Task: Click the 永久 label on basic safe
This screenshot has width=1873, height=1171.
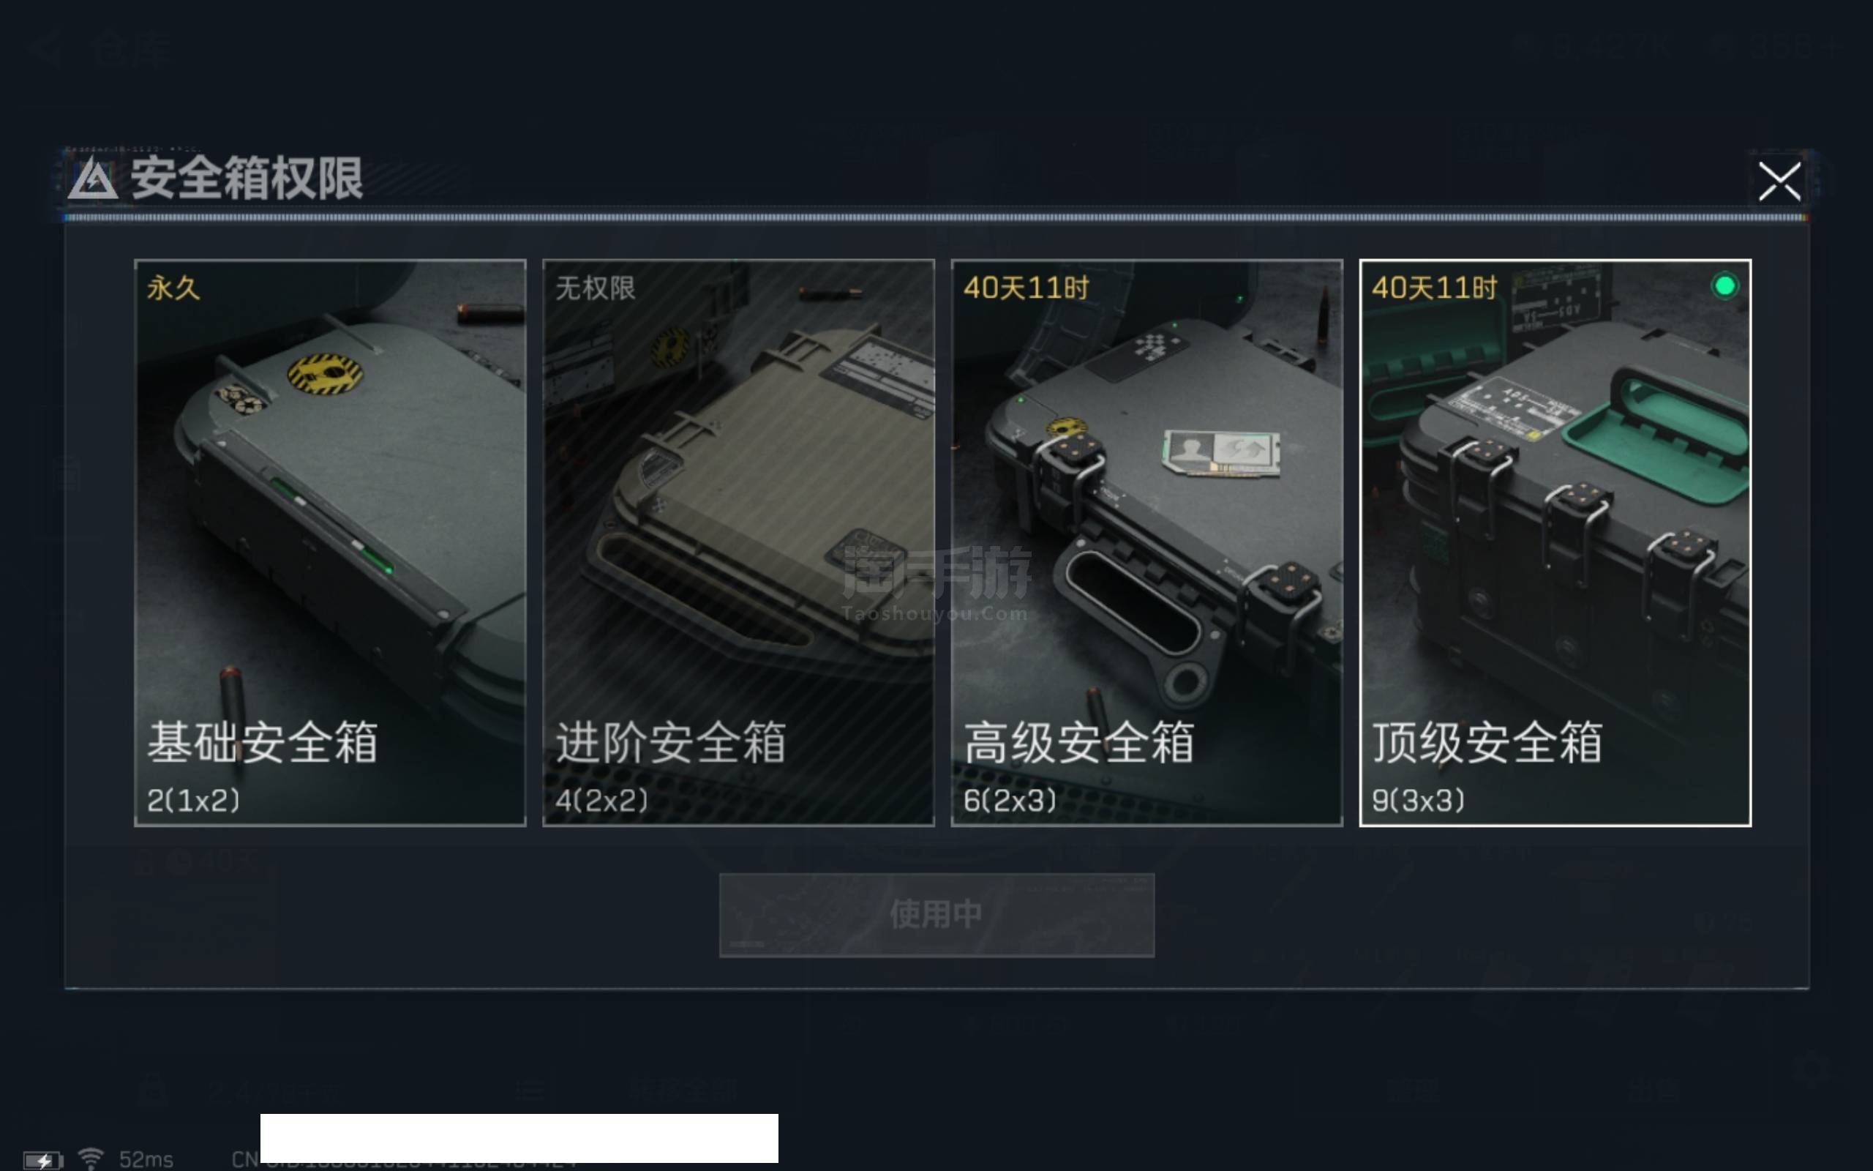Action: coord(173,288)
